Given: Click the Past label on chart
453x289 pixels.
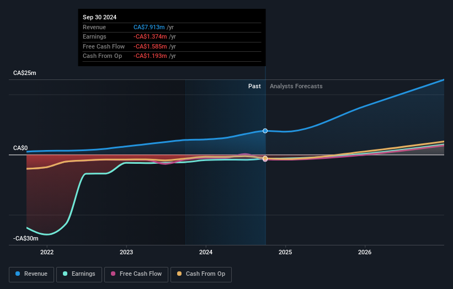Looking at the screenshot, I should click(x=254, y=86).
